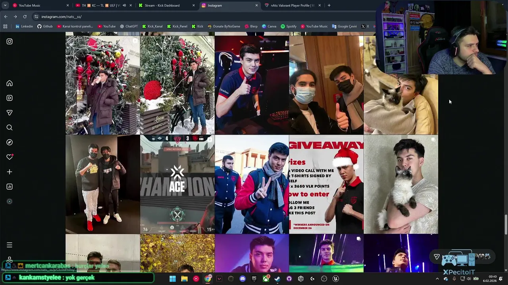The image size is (508, 285).
Task: Open profile avatar icon in sidebar
Action: (x=10, y=201)
